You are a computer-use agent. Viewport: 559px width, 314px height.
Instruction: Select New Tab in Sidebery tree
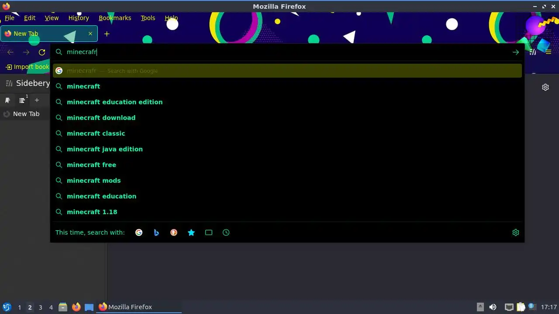[26, 114]
